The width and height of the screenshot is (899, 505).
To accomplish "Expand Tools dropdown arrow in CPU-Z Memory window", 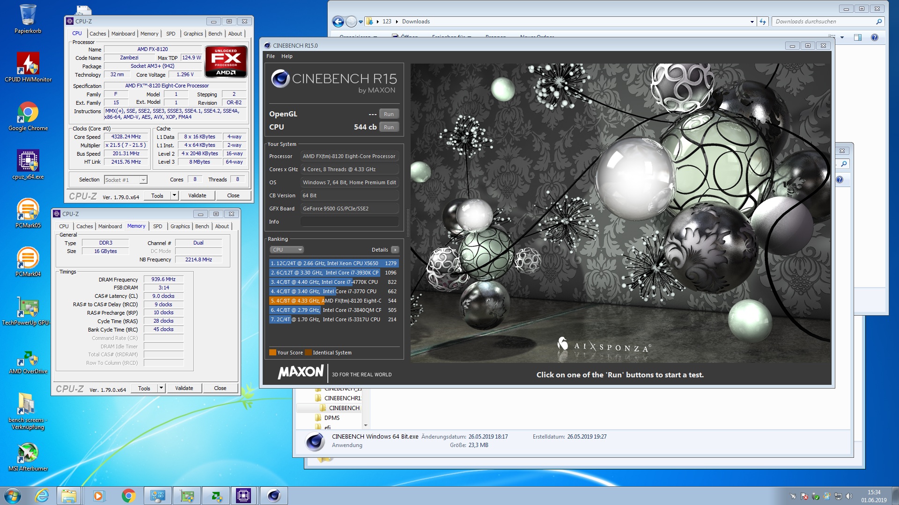I will pos(161,388).
